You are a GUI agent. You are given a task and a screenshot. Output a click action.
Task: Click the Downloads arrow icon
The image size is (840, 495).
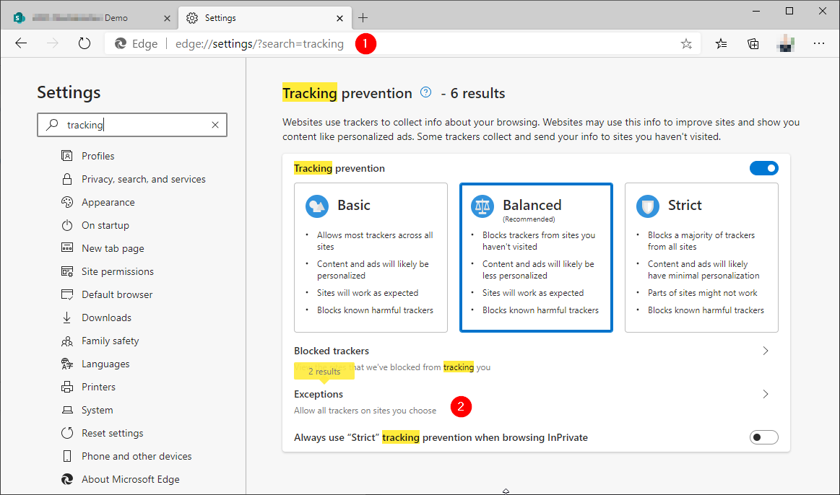point(67,317)
